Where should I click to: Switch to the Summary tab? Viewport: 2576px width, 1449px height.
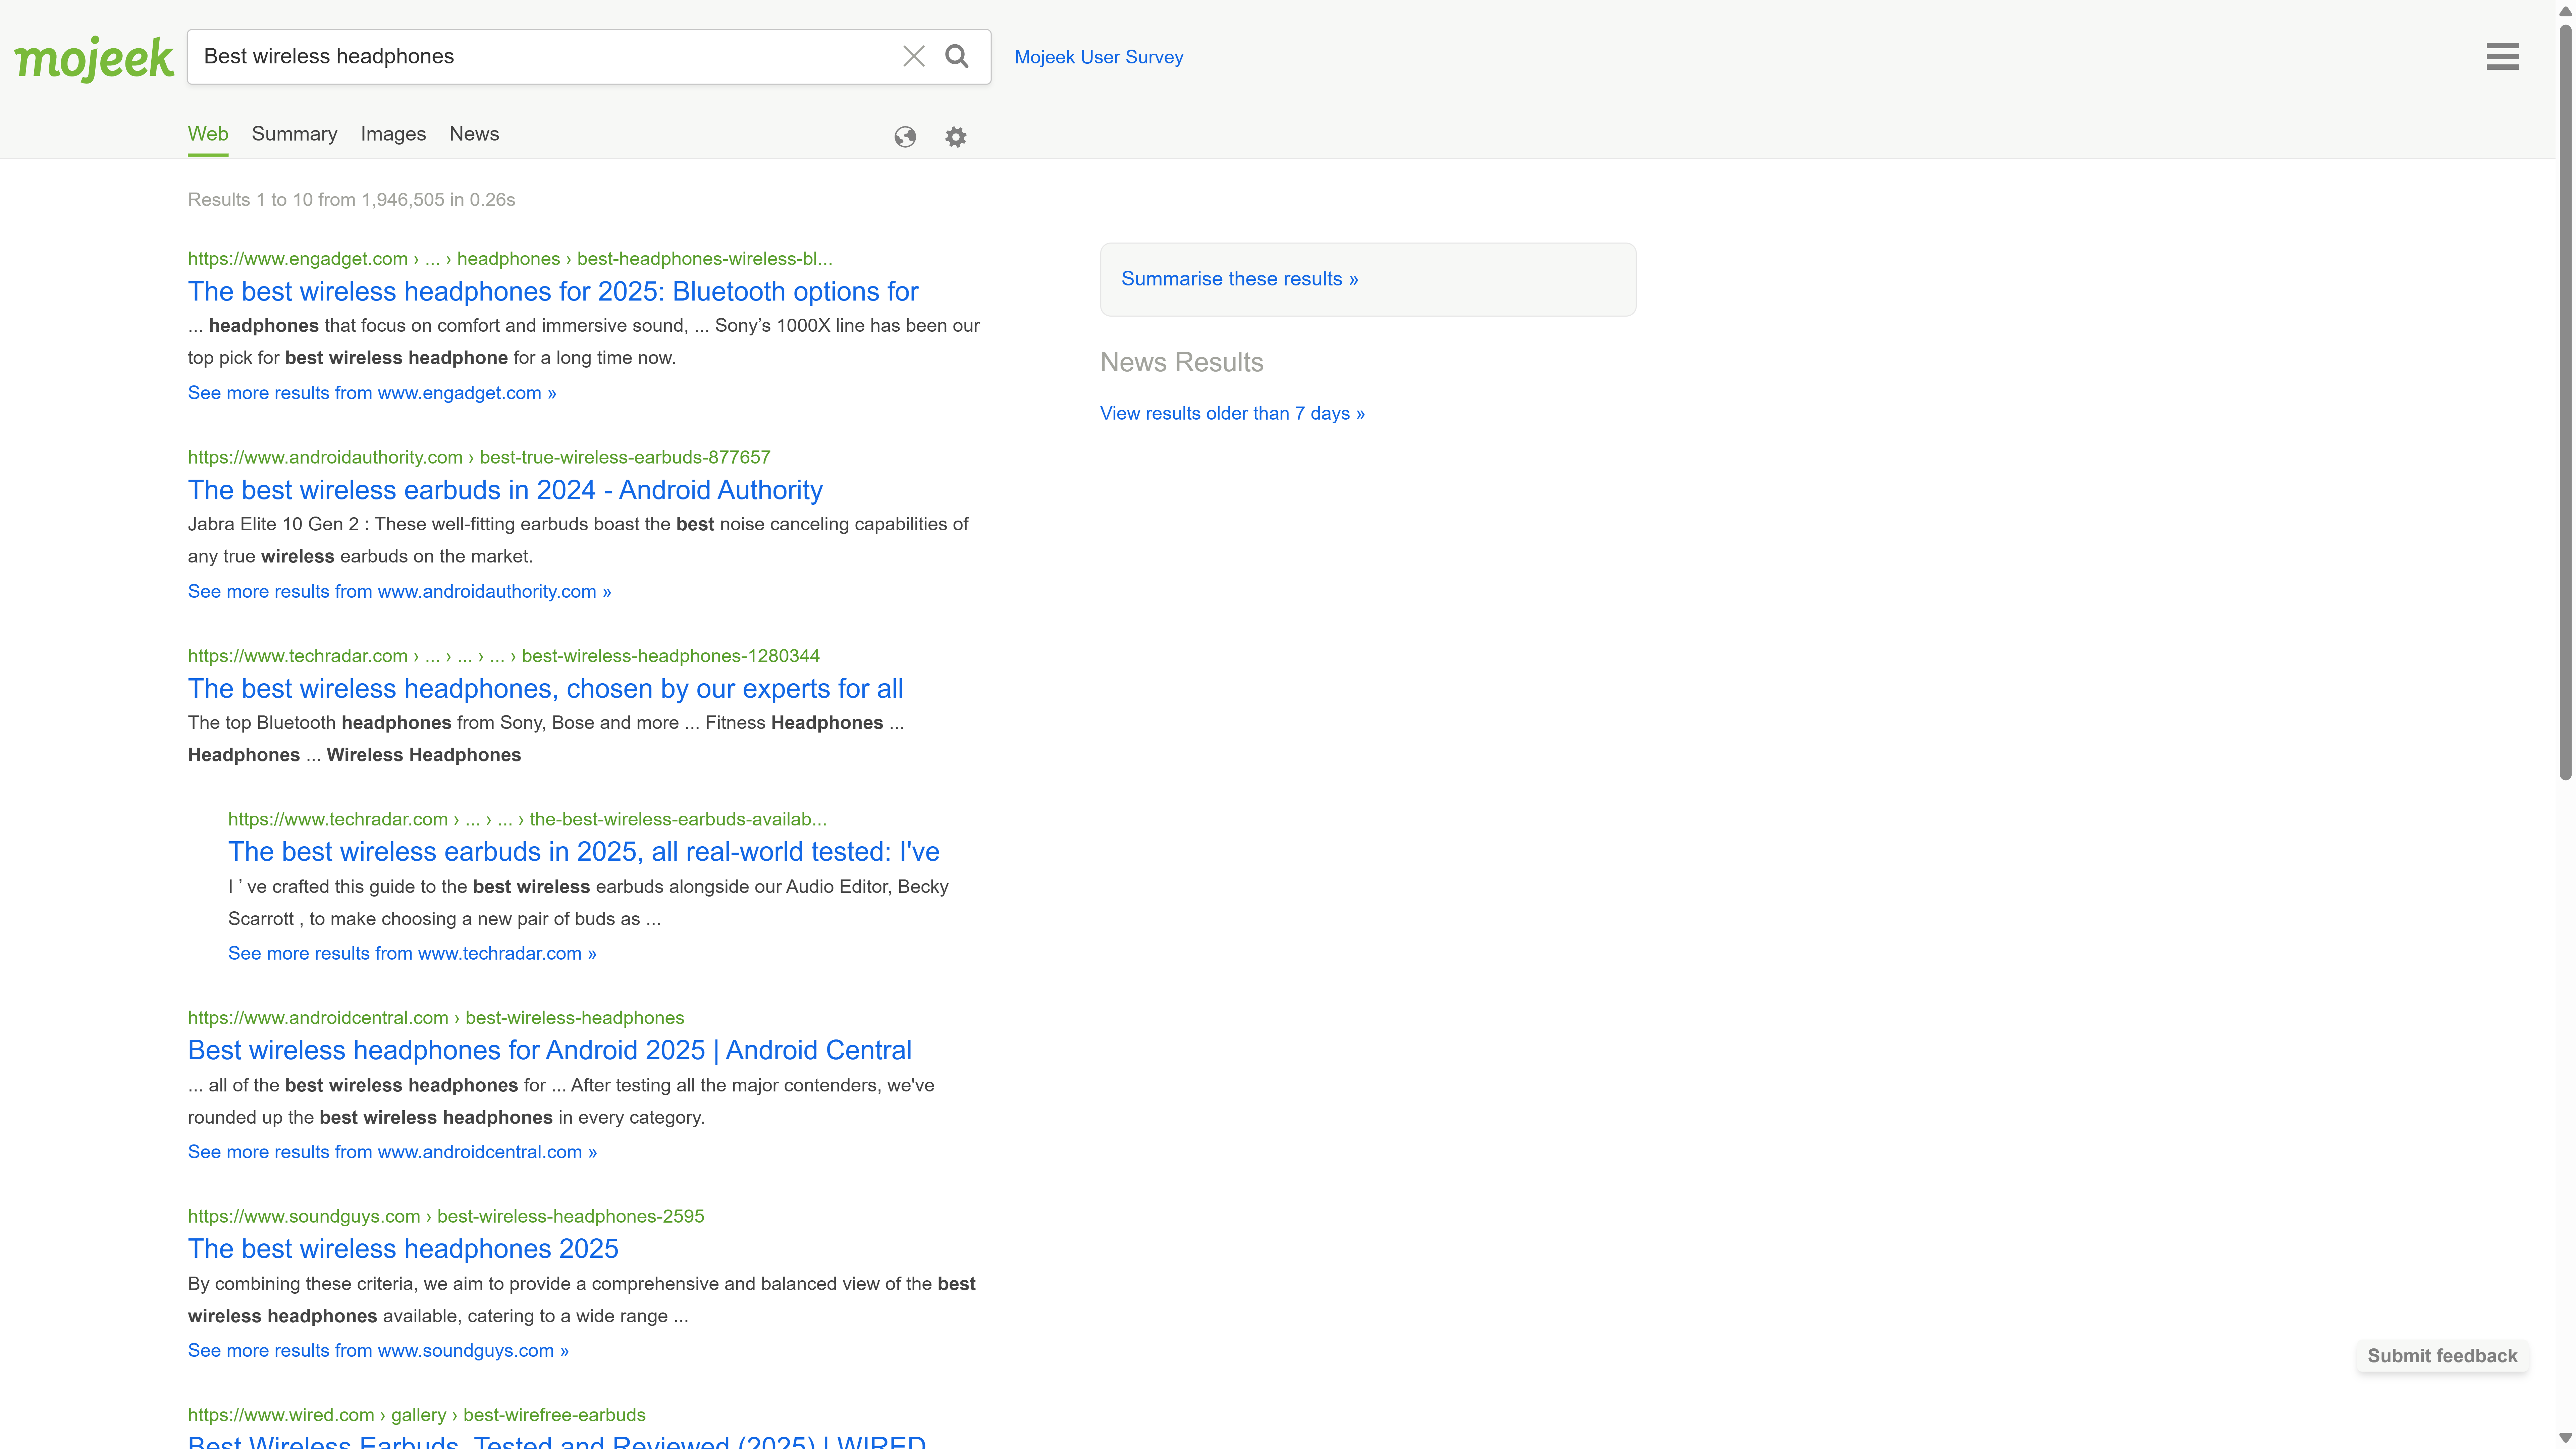coord(294,134)
